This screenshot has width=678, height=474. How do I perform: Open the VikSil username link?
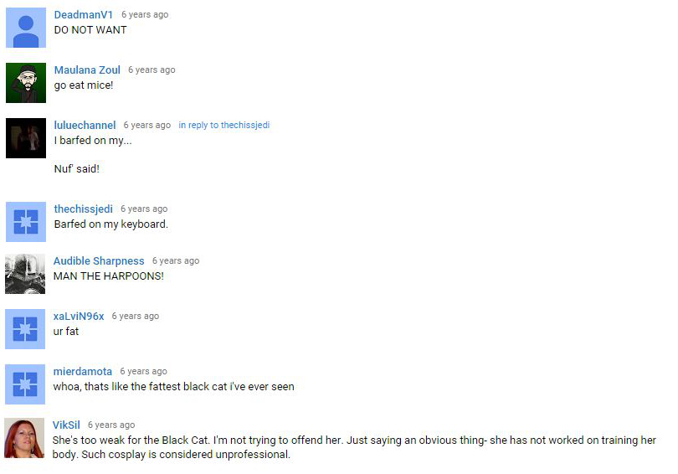(x=66, y=425)
